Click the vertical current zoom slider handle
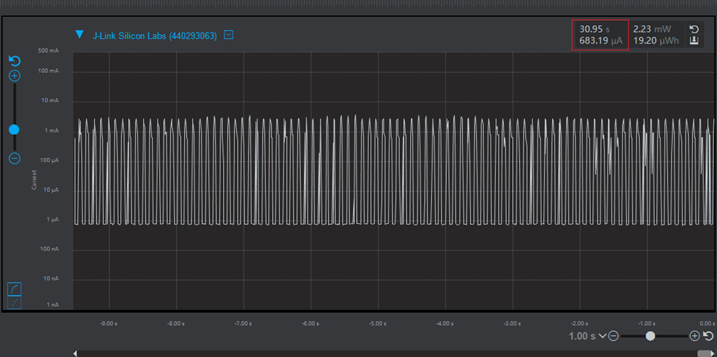The width and height of the screenshot is (717, 357). pos(14,129)
